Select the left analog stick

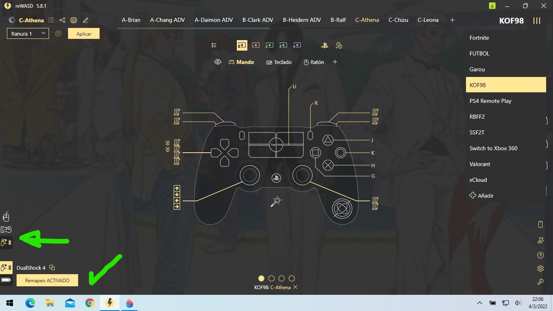(x=250, y=175)
